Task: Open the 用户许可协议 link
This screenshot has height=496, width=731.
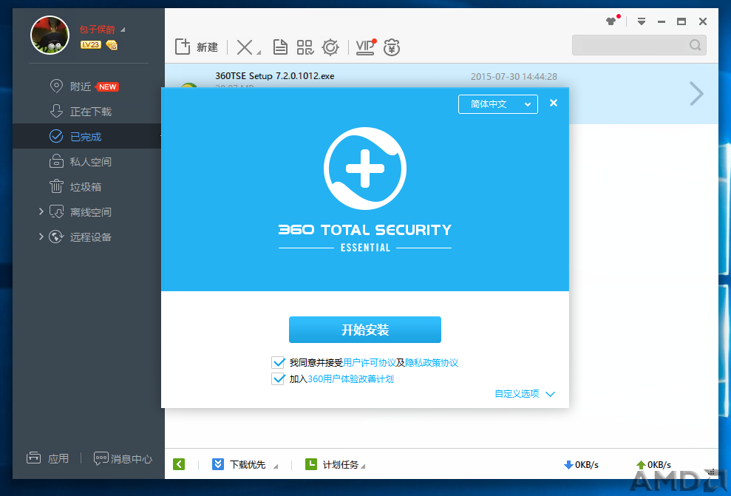Action: coord(370,363)
